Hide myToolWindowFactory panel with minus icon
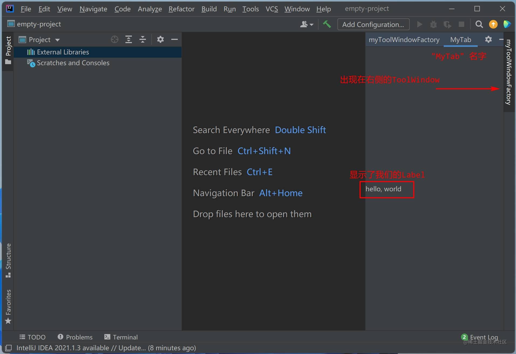The width and height of the screenshot is (516, 354). [x=501, y=40]
